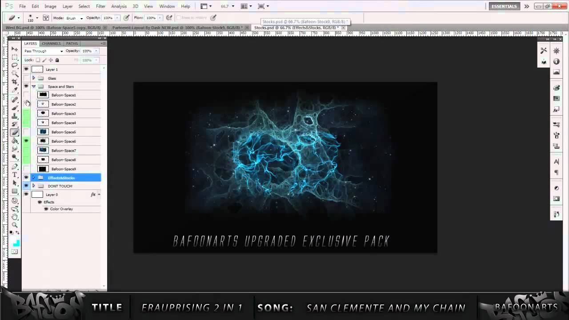569x320 pixels.
Task: Select the Zoom tool
Action: pyautogui.click(x=15, y=225)
